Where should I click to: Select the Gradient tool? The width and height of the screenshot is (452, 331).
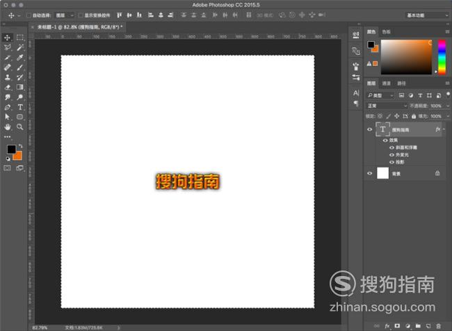tap(20, 87)
